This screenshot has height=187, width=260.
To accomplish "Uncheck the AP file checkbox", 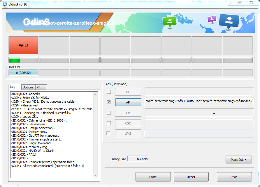I will [109, 102].
